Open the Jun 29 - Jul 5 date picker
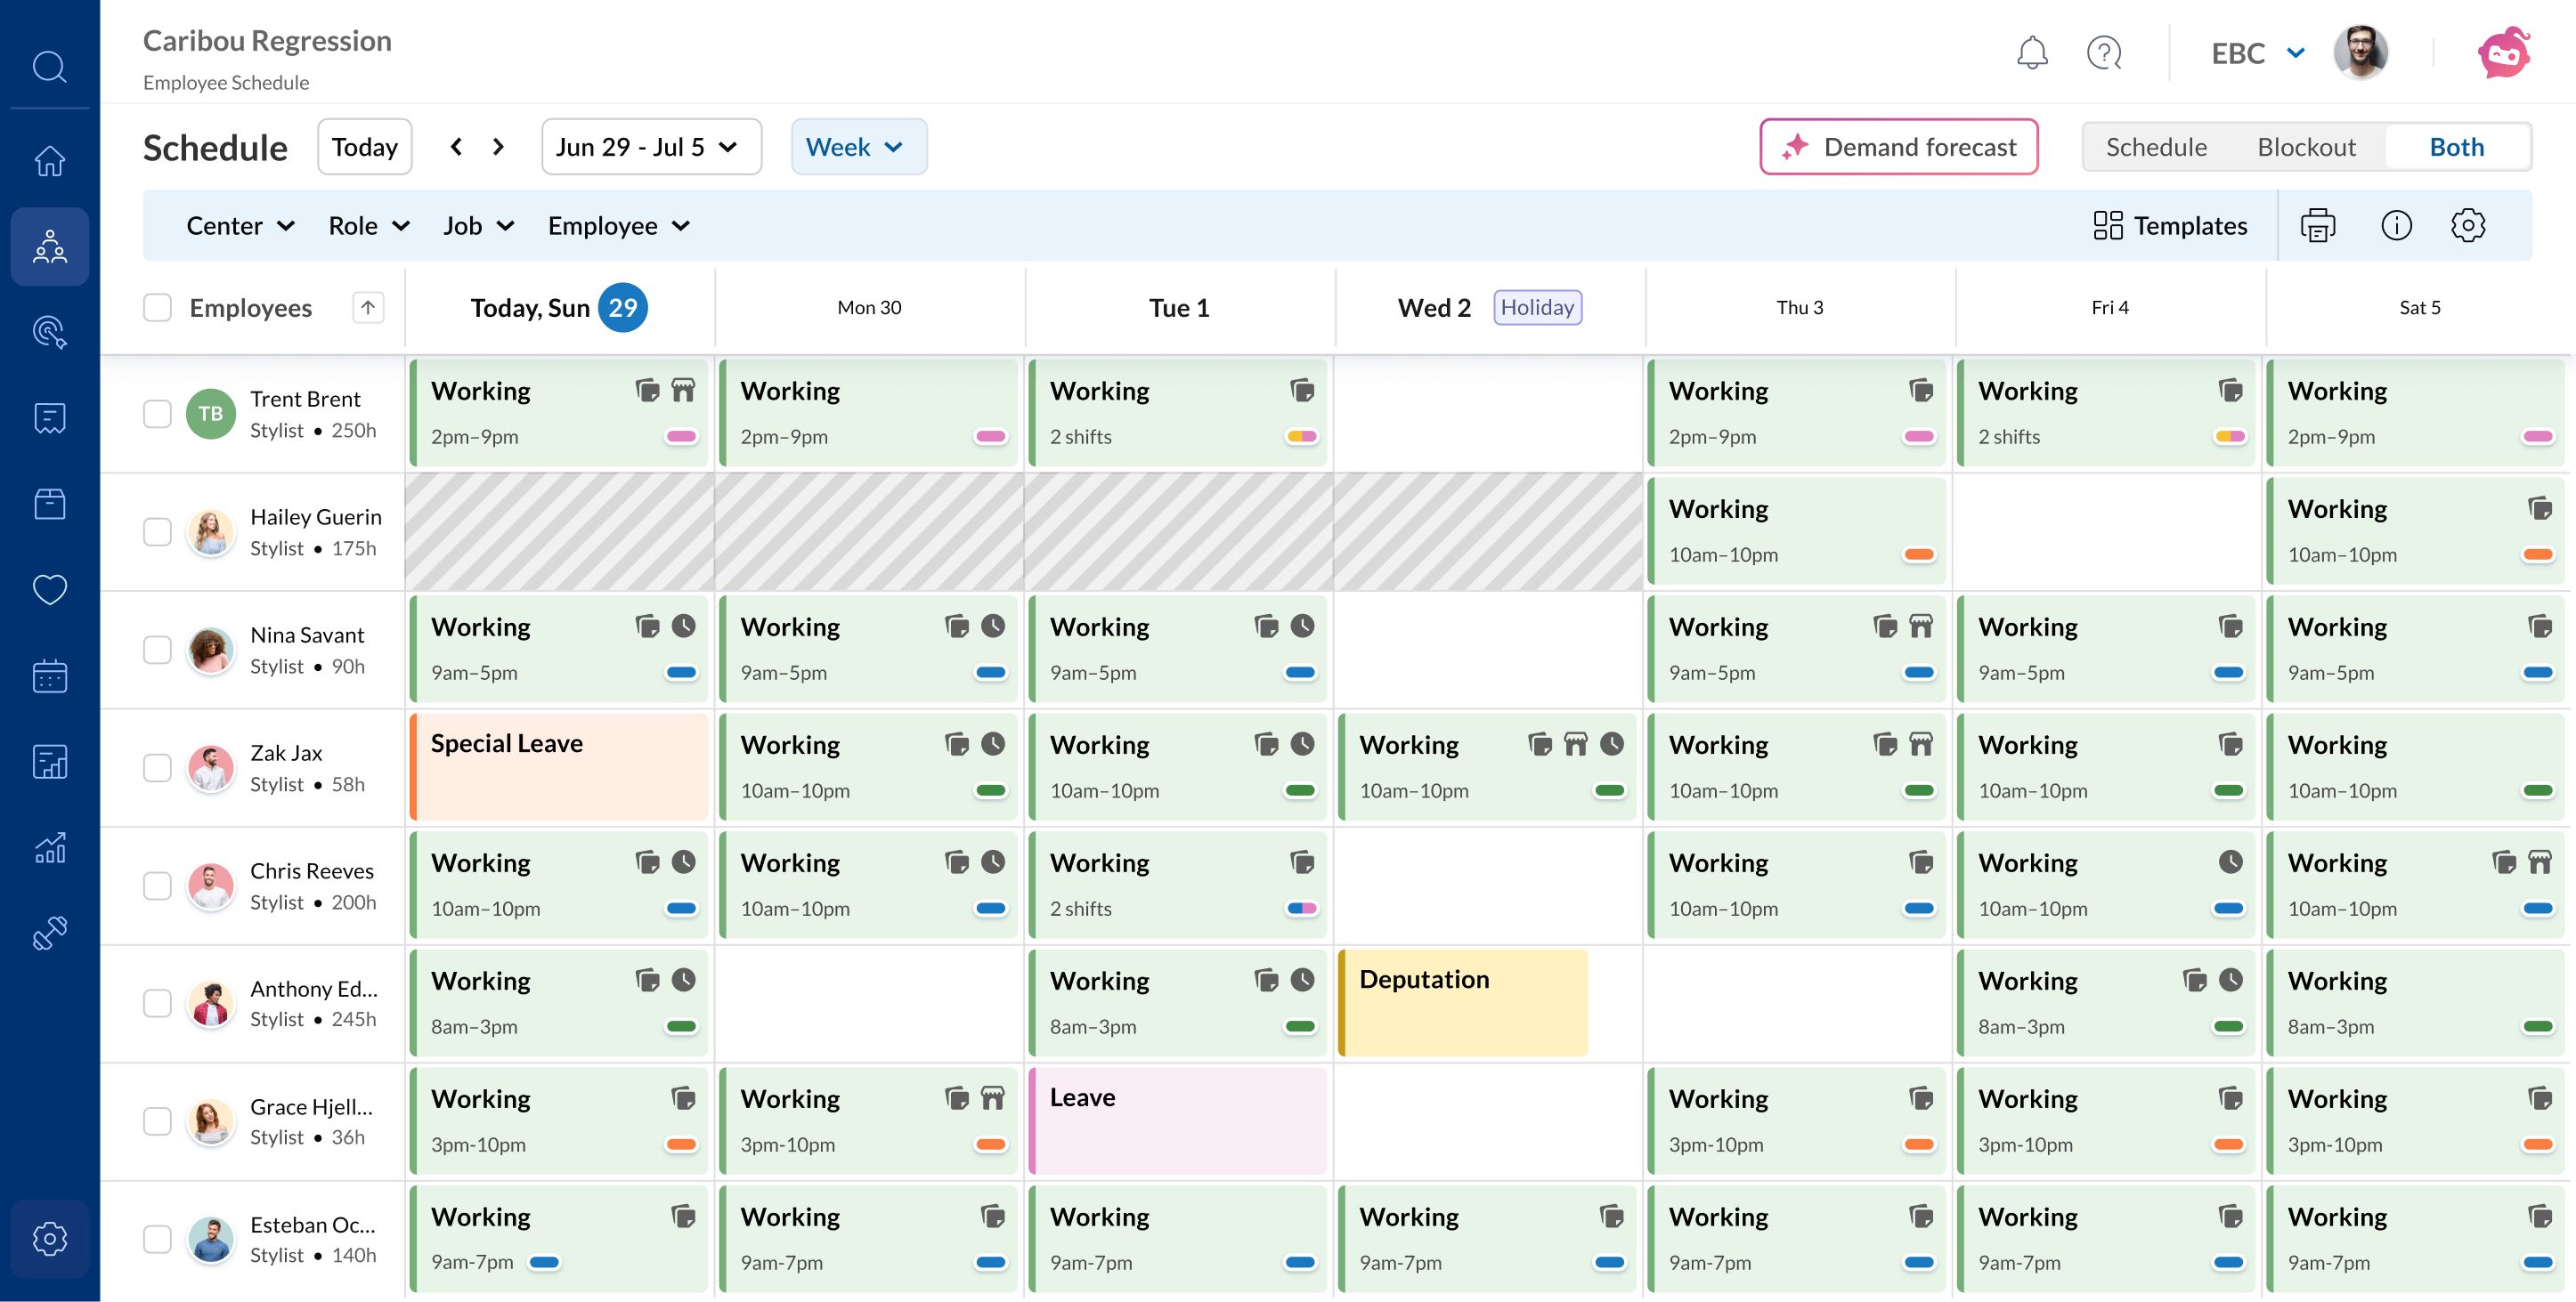This screenshot has width=2576, height=1302. 651,147
